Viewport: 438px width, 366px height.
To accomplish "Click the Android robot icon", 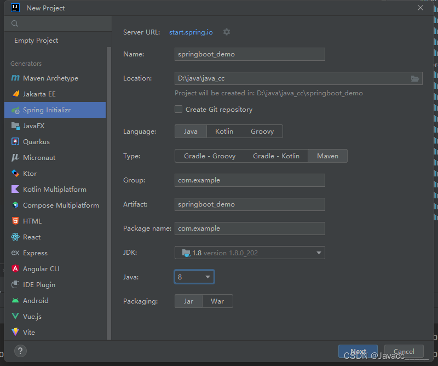I will 15,301.
